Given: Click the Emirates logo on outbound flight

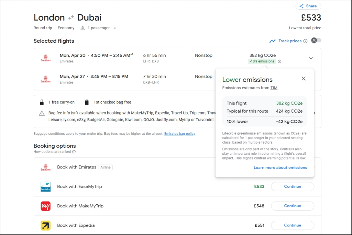Looking at the screenshot, I should (46, 58).
